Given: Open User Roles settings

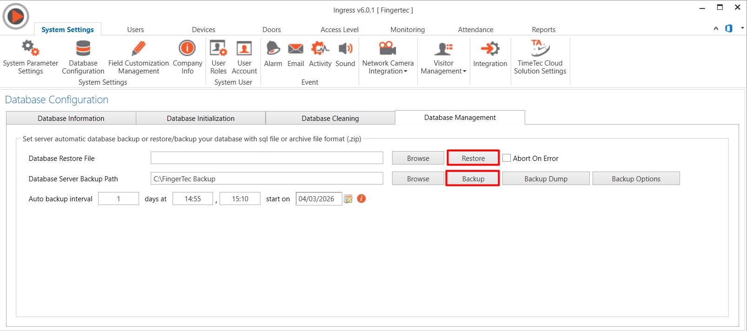Looking at the screenshot, I should coord(218,57).
